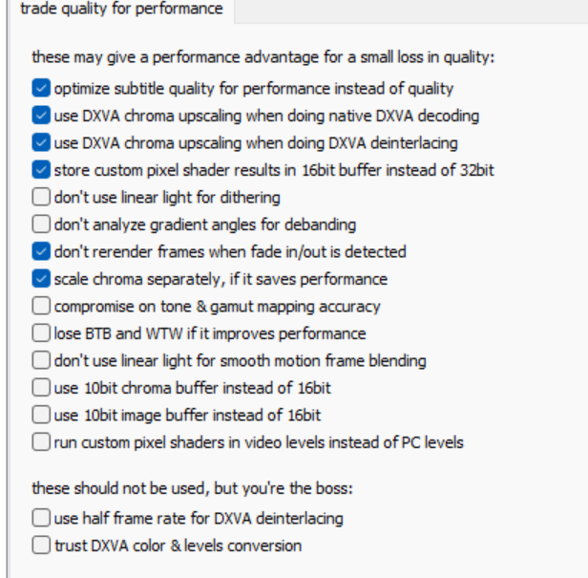The height and width of the screenshot is (578, 588).
Task: Uncheck DXVA chroma upscaling when DXVA deinterlacing
Action: pyautogui.click(x=41, y=143)
